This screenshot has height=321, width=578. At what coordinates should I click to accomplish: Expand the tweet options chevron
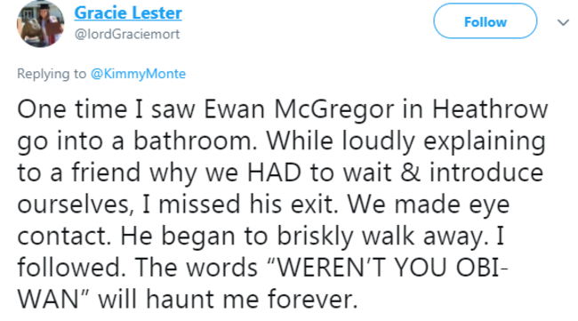pos(563,23)
